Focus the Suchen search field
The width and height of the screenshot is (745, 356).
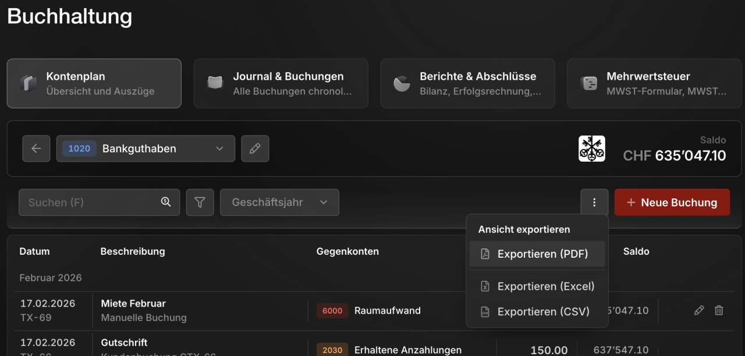click(99, 202)
